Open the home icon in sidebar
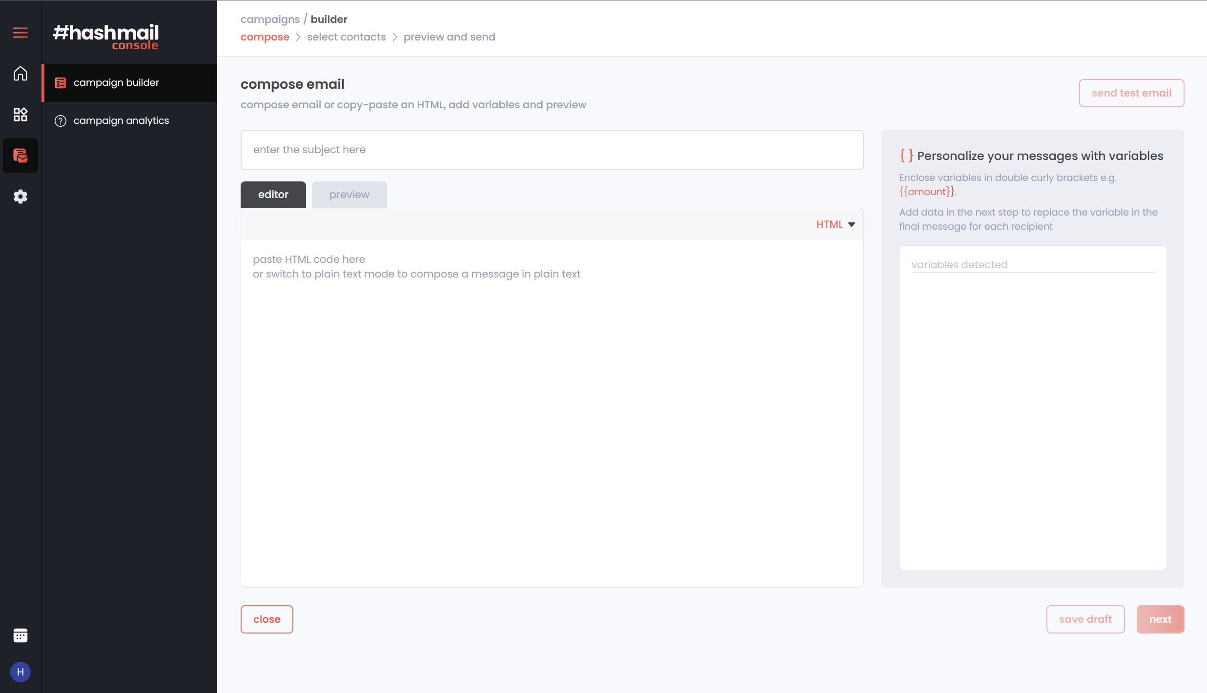1207x693 pixels. (20, 74)
